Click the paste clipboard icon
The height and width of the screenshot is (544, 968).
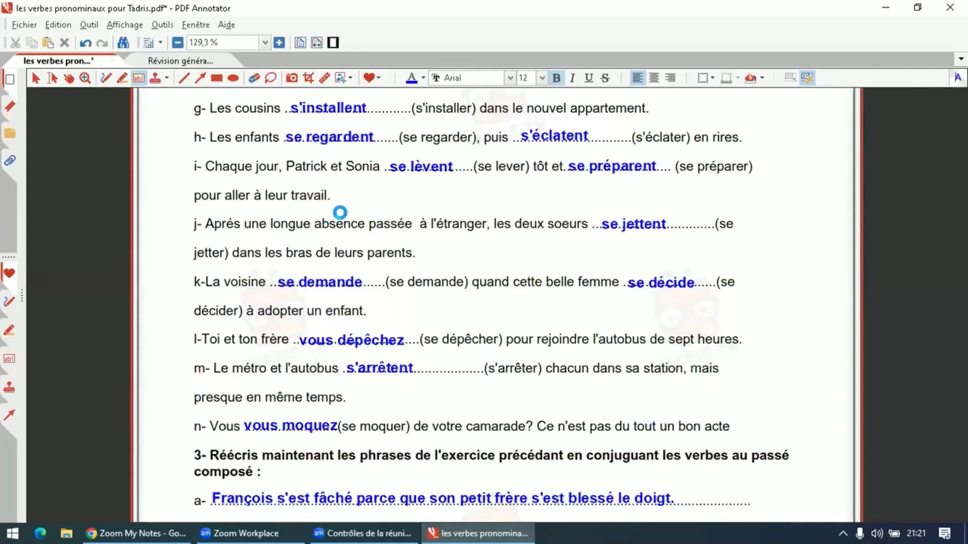point(48,43)
